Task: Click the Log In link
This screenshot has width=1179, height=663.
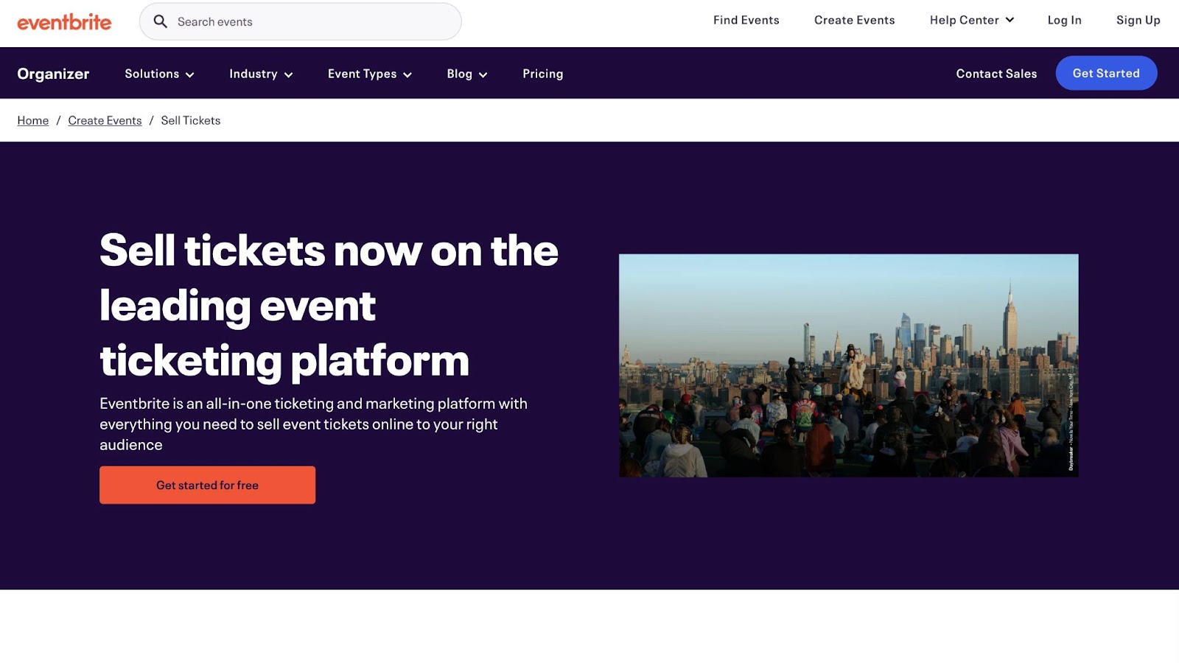Action: tap(1064, 21)
